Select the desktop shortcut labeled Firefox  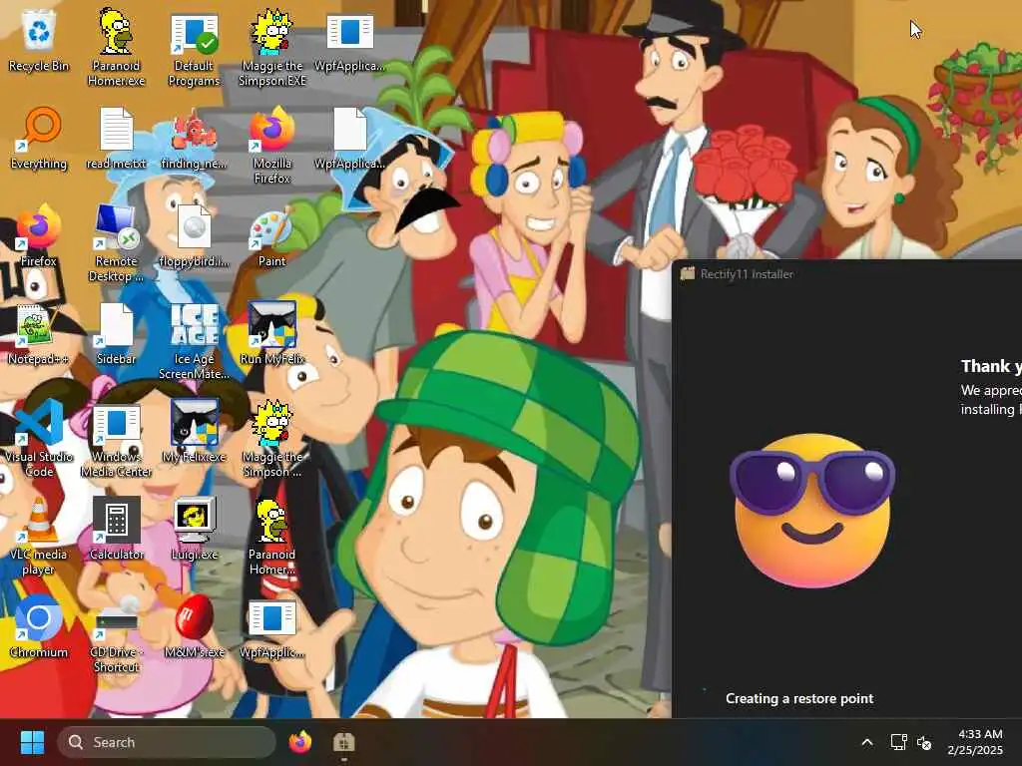click(x=39, y=235)
